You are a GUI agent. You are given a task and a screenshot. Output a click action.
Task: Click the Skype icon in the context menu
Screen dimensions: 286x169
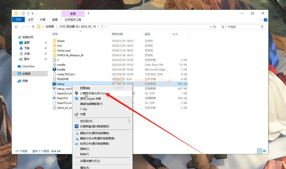tap(76, 99)
